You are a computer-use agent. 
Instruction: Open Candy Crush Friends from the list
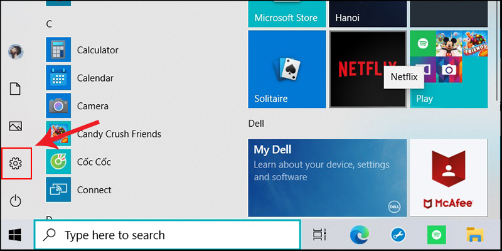pos(119,134)
